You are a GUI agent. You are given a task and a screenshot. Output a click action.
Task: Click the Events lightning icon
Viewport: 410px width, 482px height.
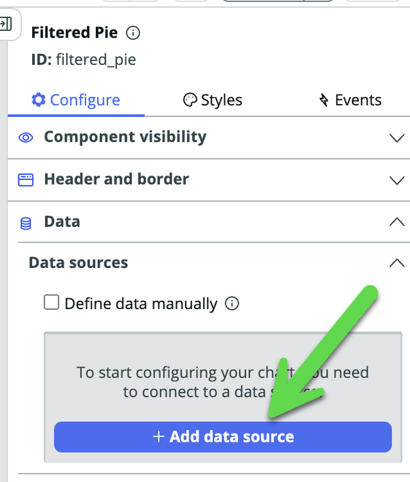tap(324, 100)
